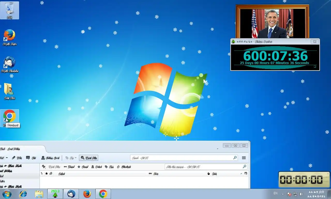This screenshot has height=199, width=331.
Task: Toggle the Tags quick filter
Action: (109, 167)
